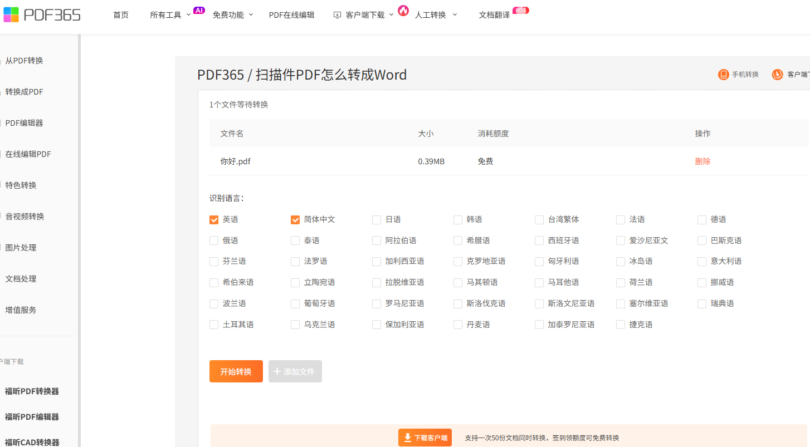Screen dimensions: 810x447
Task: Open the 福昕CAD转换器 link
Action: 32,443
